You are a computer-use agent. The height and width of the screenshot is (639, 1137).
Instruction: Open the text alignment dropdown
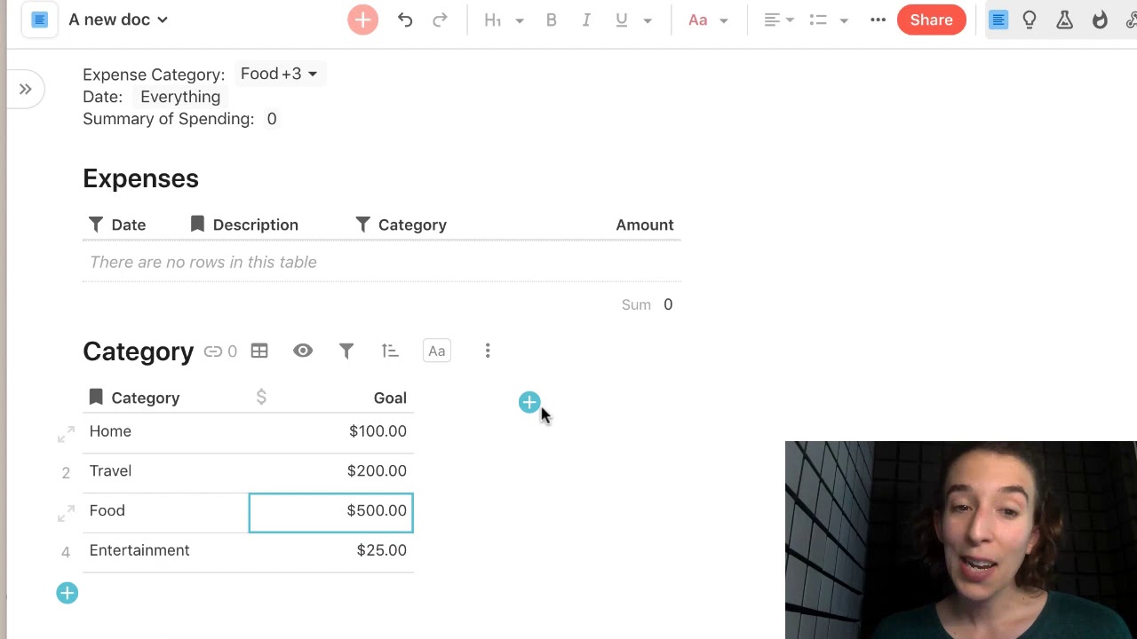[x=779, y=20]
